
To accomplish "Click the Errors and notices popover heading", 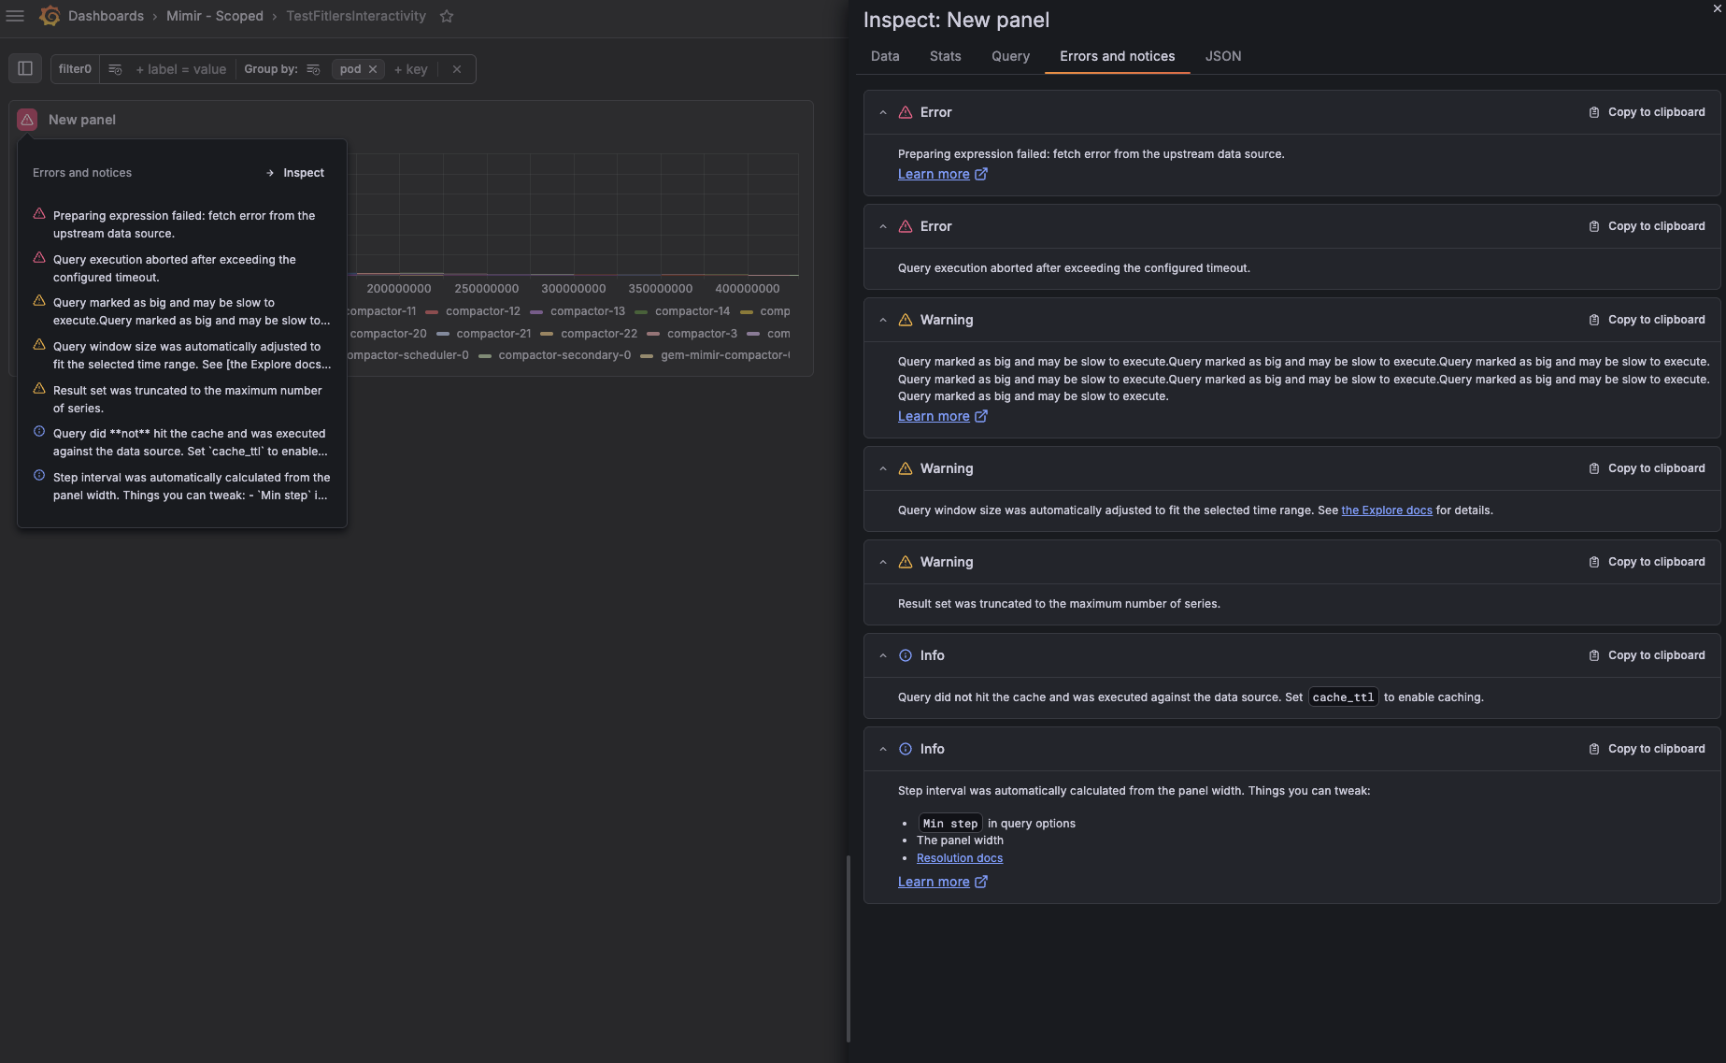I will click(82, 173).
